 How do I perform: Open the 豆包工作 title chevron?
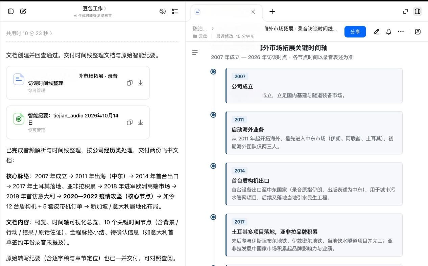(105, 8)
